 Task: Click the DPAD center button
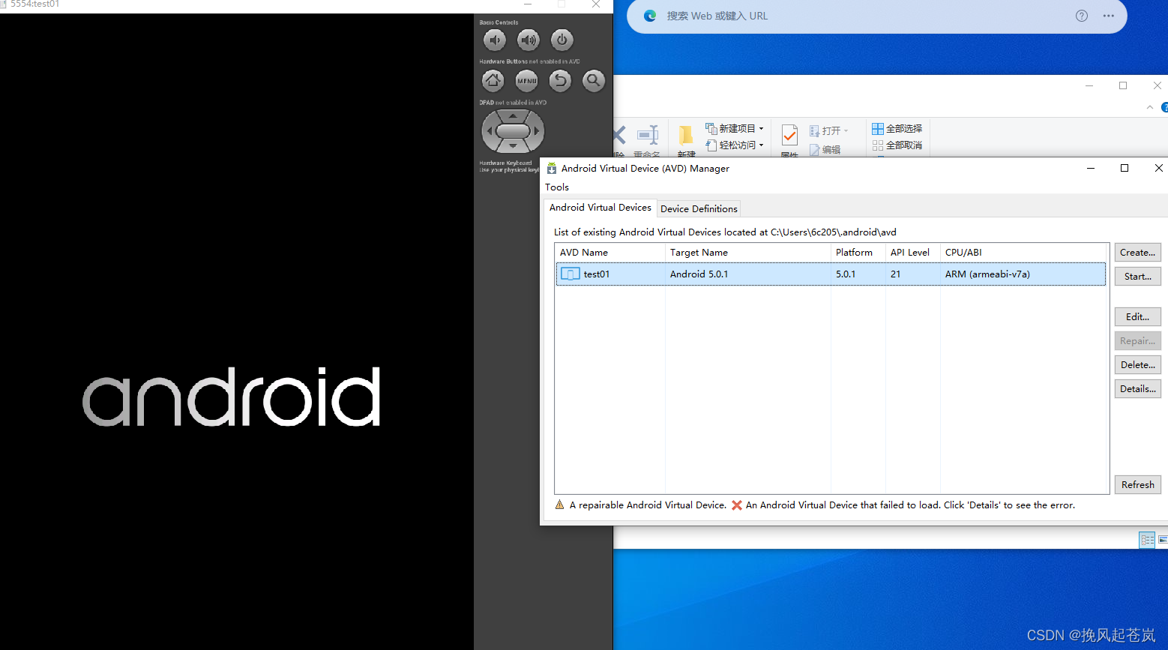pyautogui.click(x=513, y=131)
